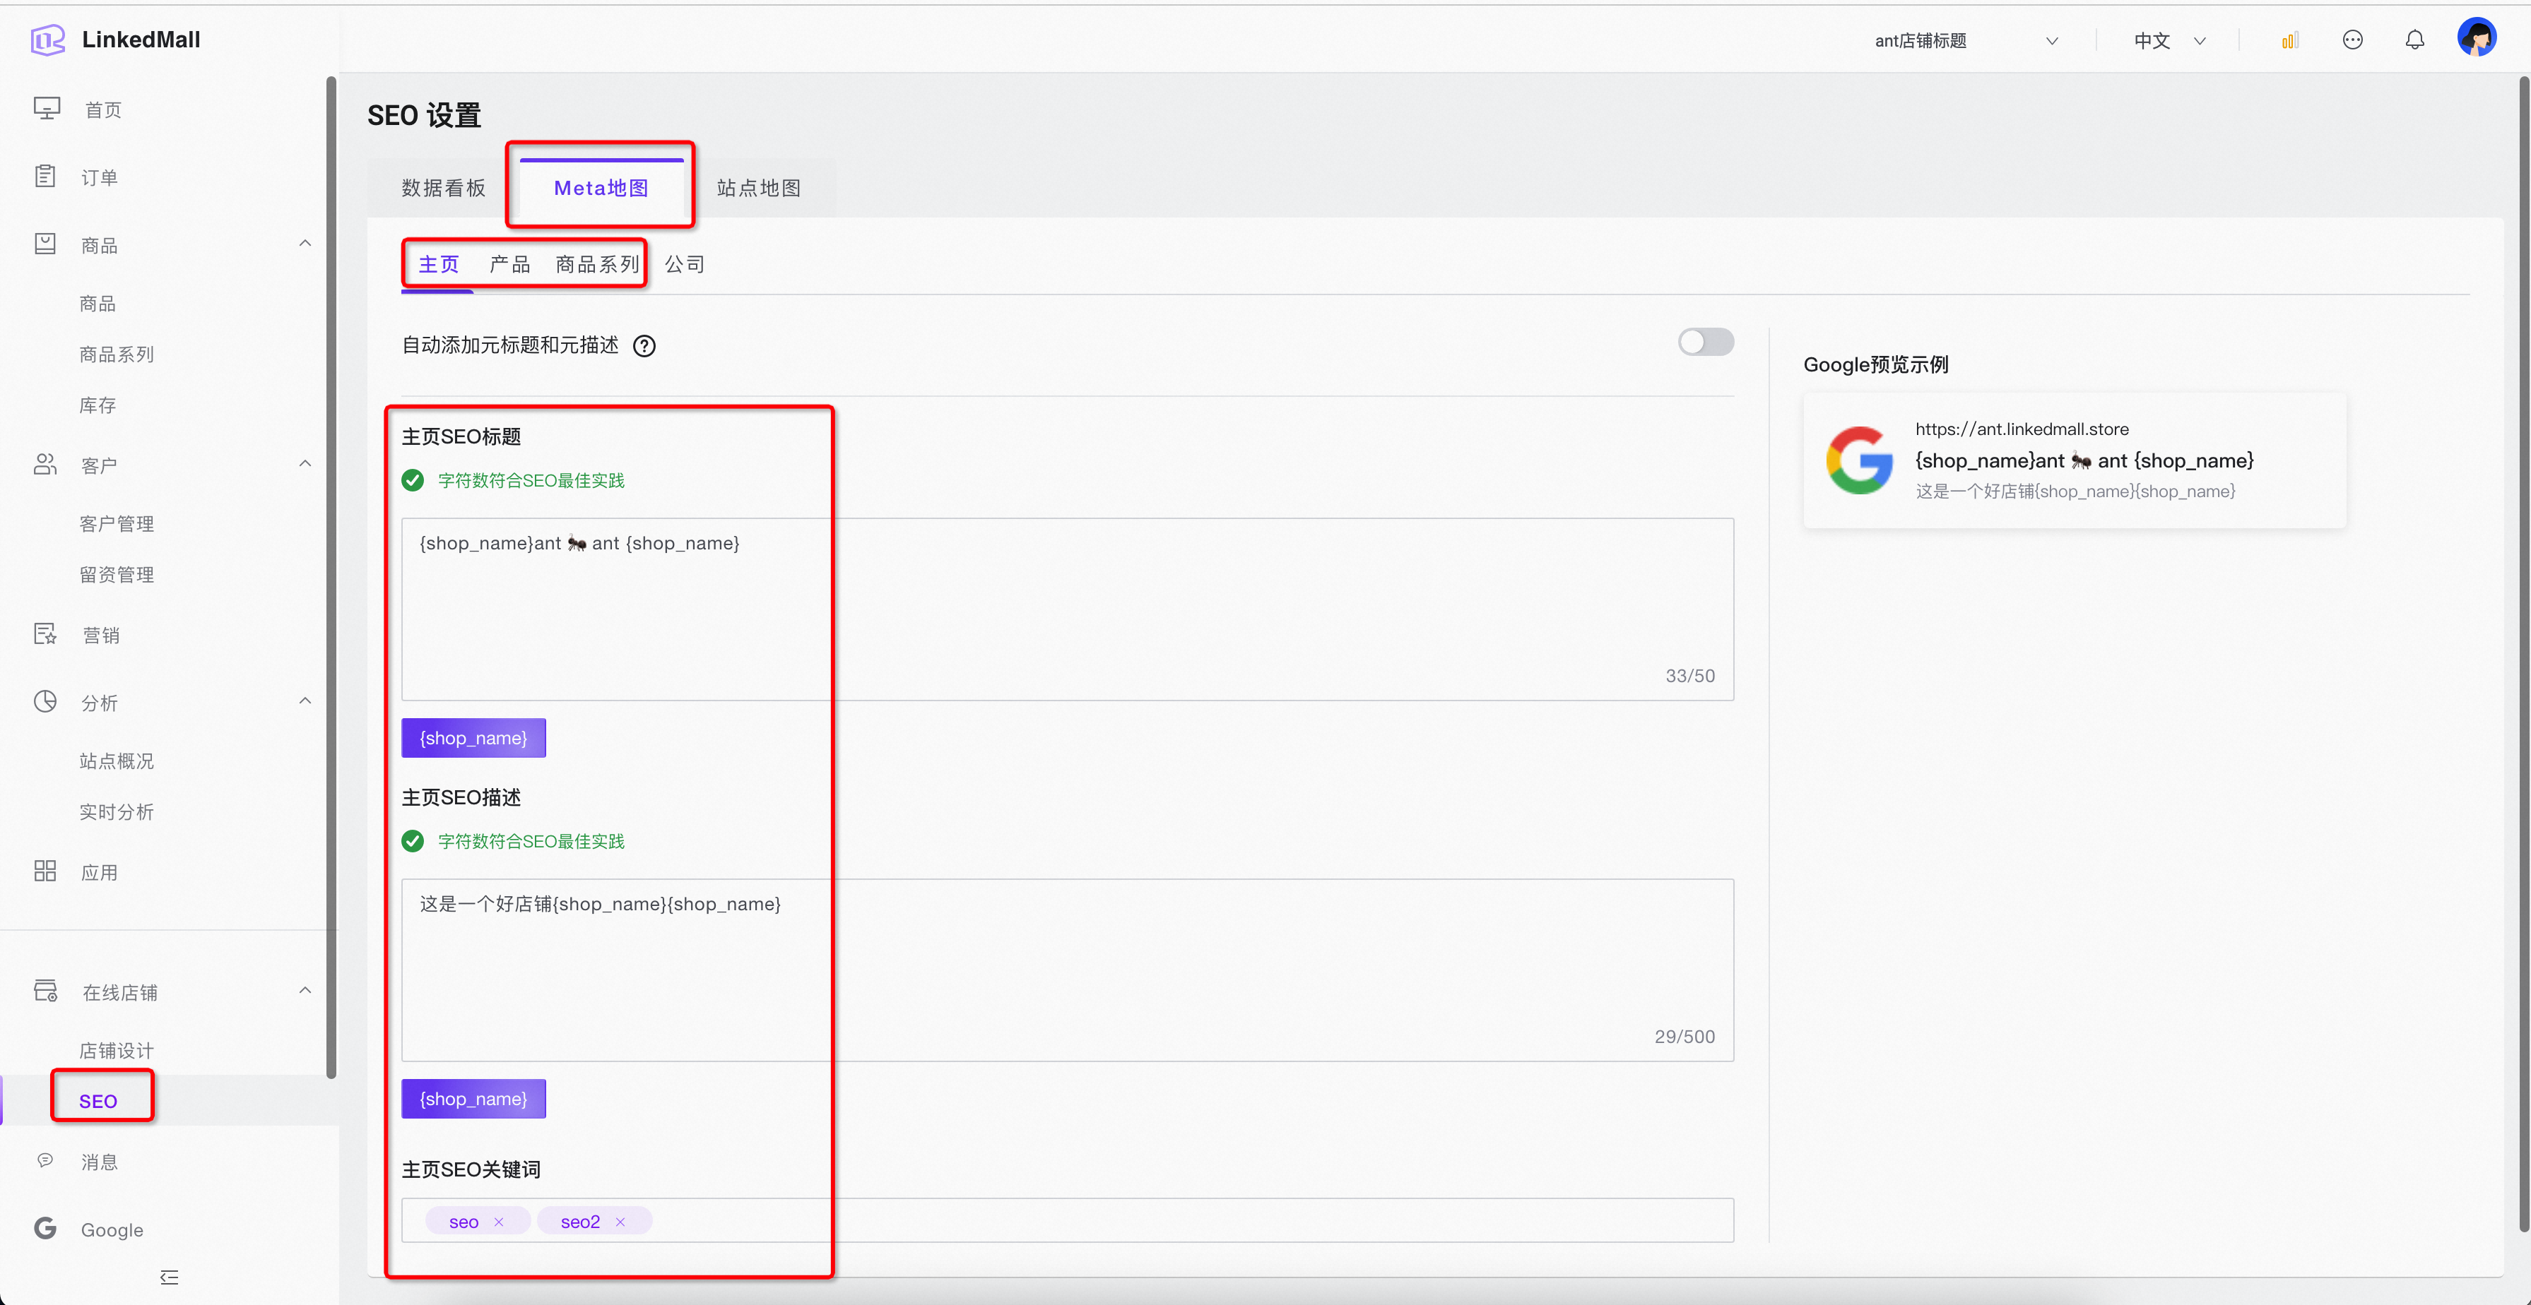Viewport: 2531px width, 1305px height.
Task: Collapse sidebar with the bottom menu icon
Action: tap(169, 1277)
